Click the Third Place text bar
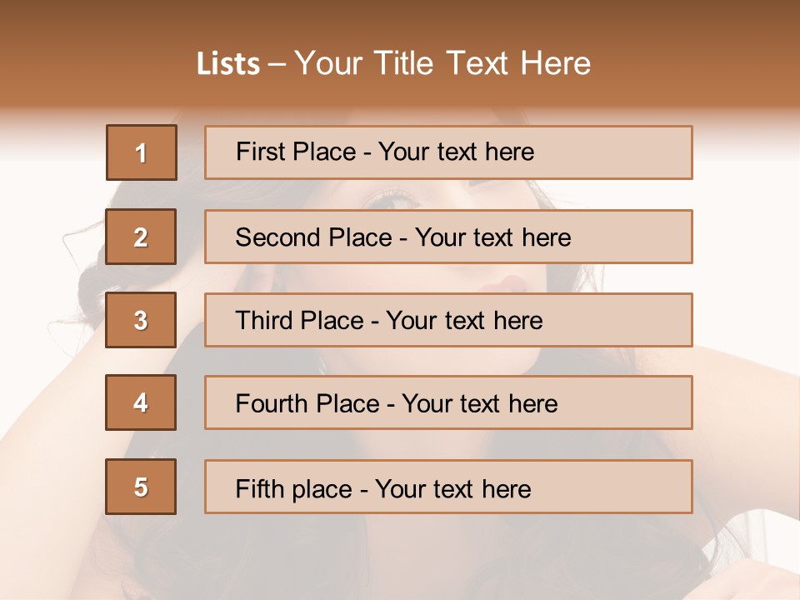800x600 pixels. click(448, 320)
